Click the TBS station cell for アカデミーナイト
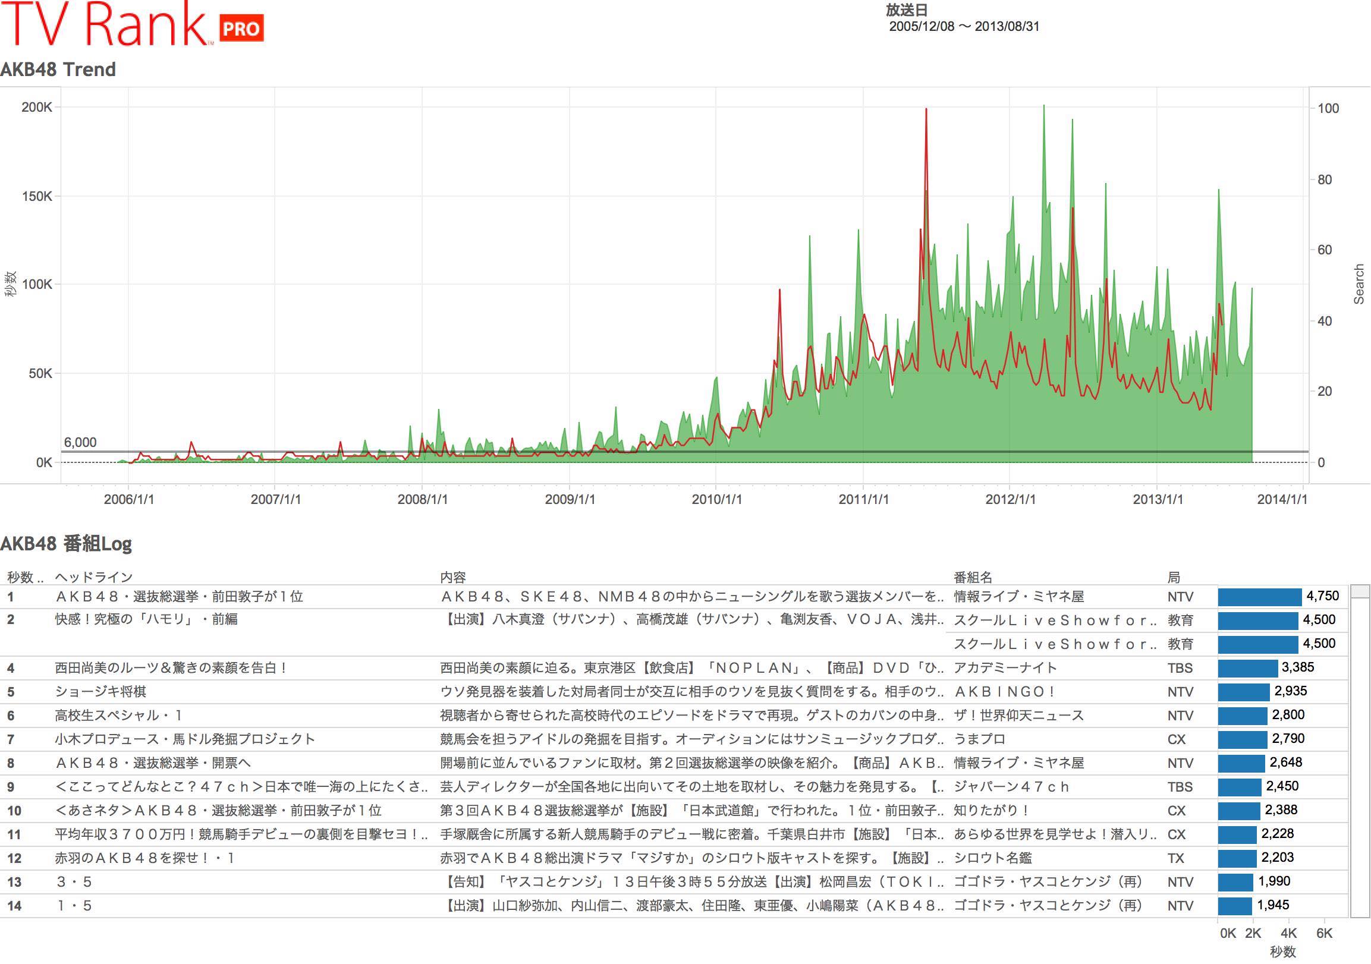This screenshot has width=1371, height=964. [x=1181, y=668]
